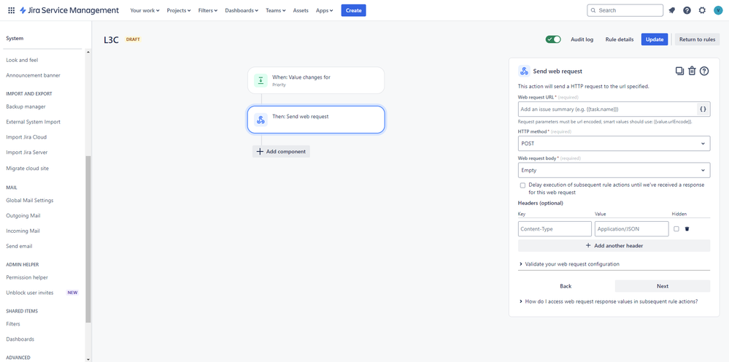Image resolution: width=729 pixels, height=362 pixels.
Task: Click Return to rules
Action: pyautogui.click(x=697, y=39)
